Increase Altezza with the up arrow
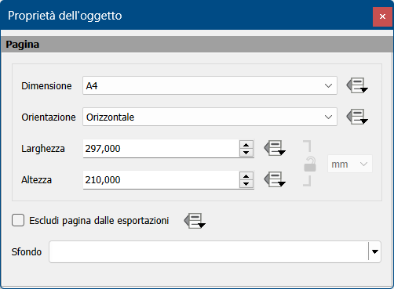This screenshot has width=394, height=289. click(x=246, y=176)
